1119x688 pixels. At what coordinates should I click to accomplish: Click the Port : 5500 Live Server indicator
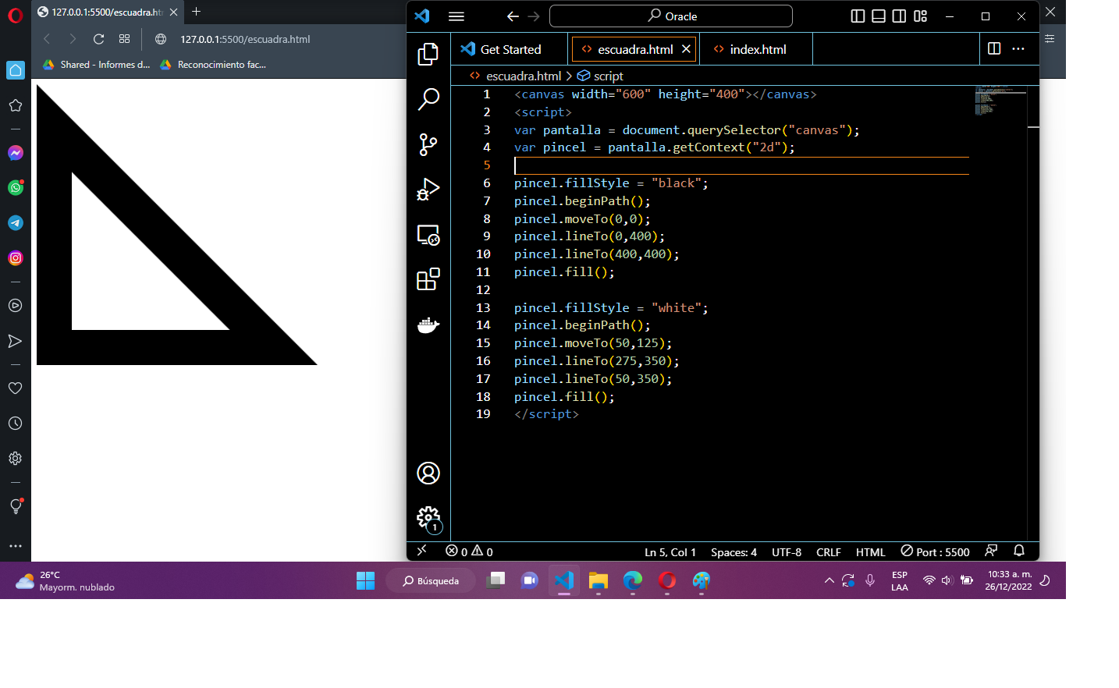tap(935, 551)
